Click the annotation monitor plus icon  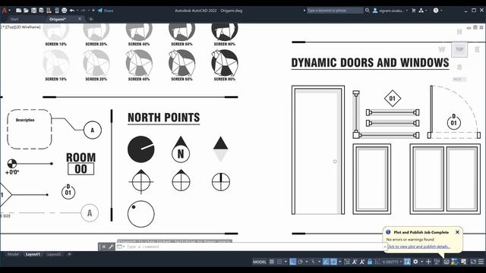[x=428, y=262]
